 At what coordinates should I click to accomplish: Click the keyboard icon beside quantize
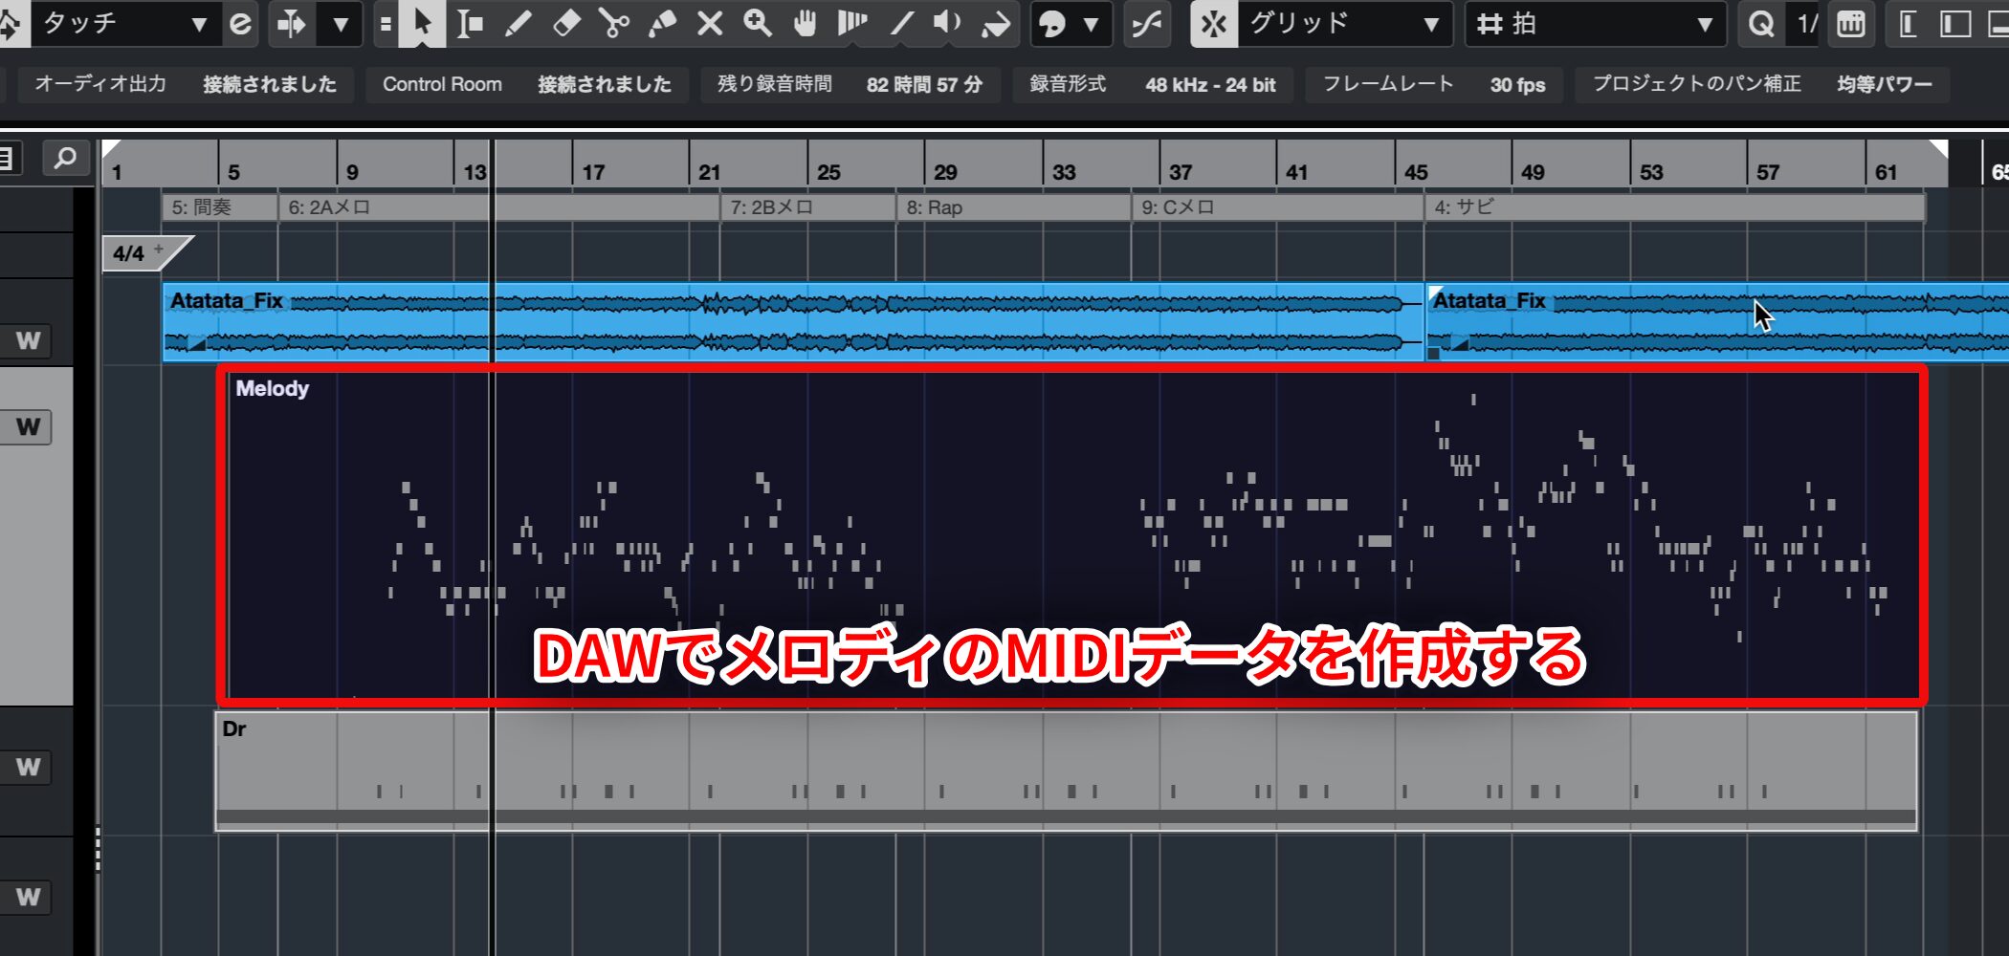click(1851, 23)
